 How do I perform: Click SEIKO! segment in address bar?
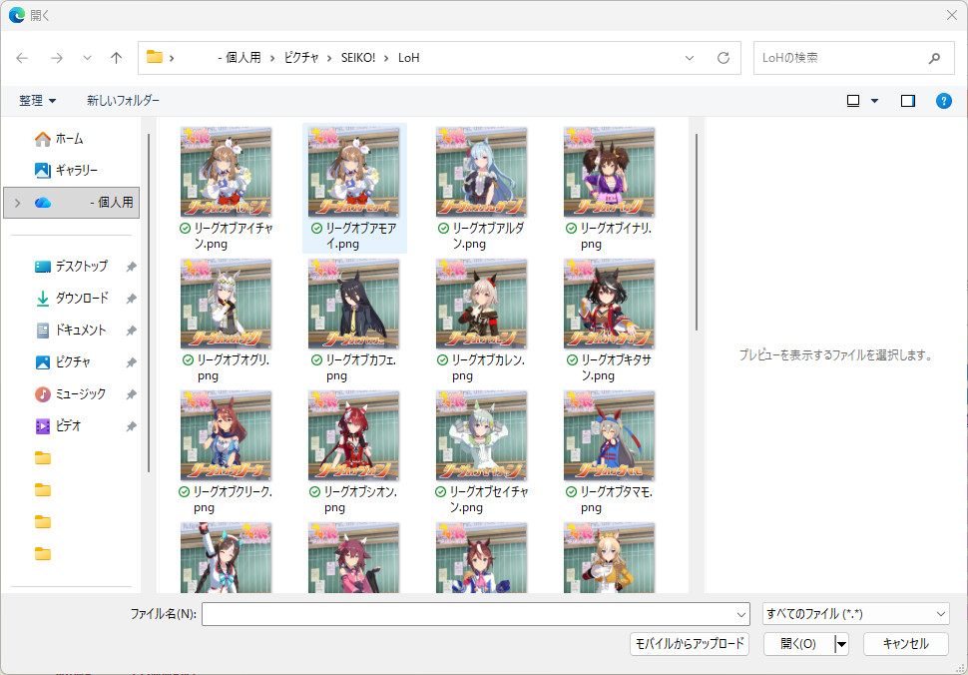358,58
